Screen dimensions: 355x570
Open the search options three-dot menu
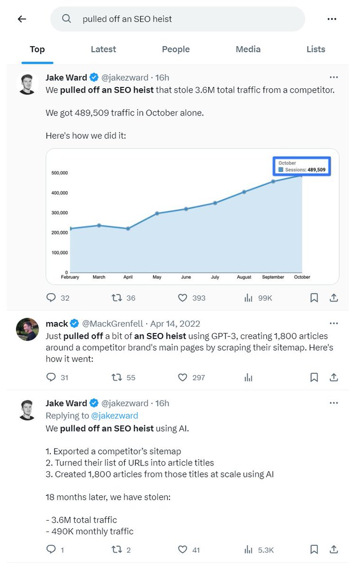point(332,19)
